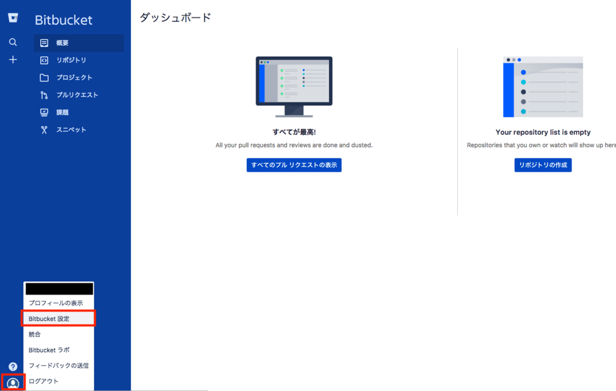Screen dimensions: 616x391
Task: Click the repository list illustration
Action: click(543, 87)
